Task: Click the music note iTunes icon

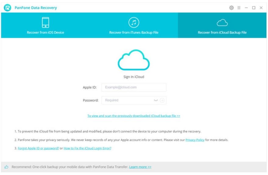Action: pos(134,23)
